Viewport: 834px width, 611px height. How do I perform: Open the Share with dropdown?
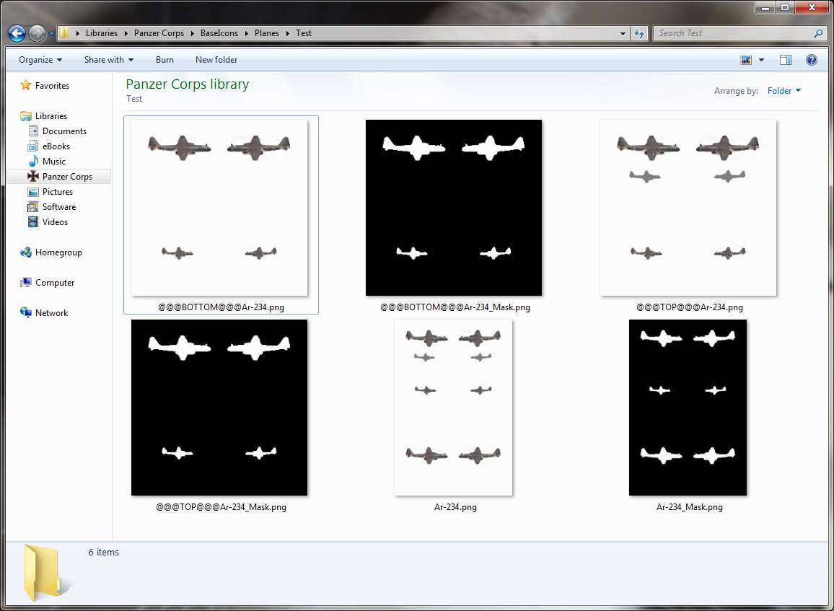tap(108, 59)
